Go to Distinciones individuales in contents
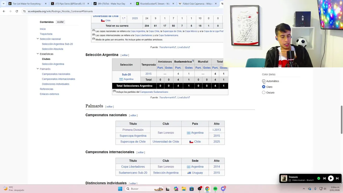The width and height of the screenshot is (343, 193). (x=55, y=84)
